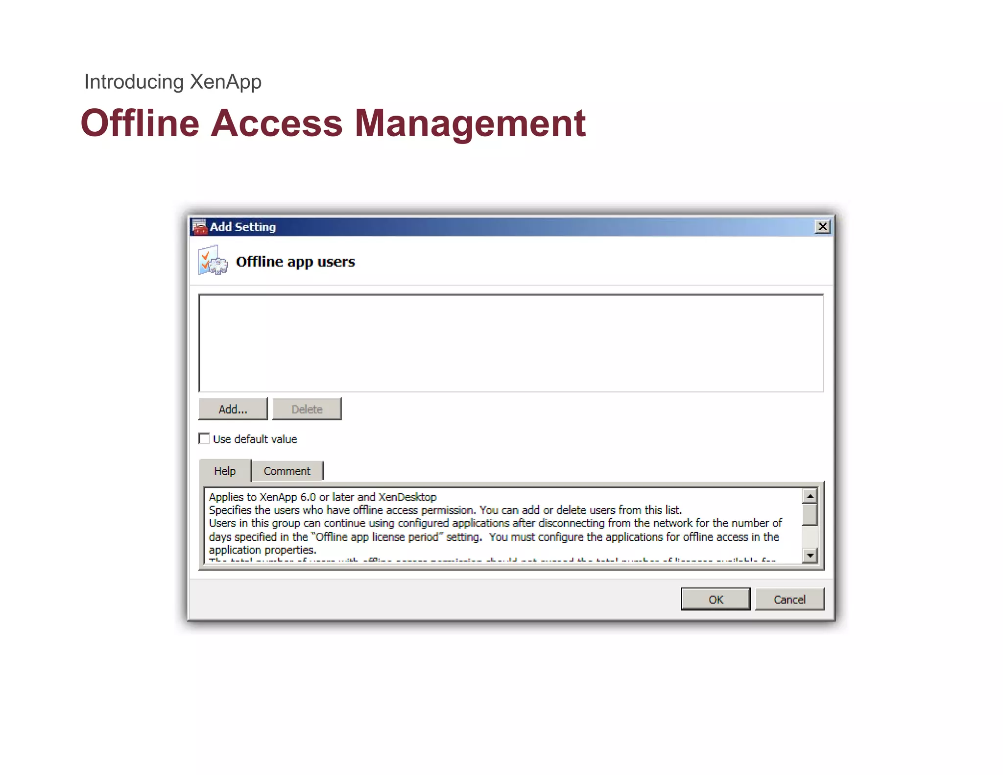Click the 'Offline Access Management' slide title
The width and height of the screenshot is (1003, 775).
333,123
